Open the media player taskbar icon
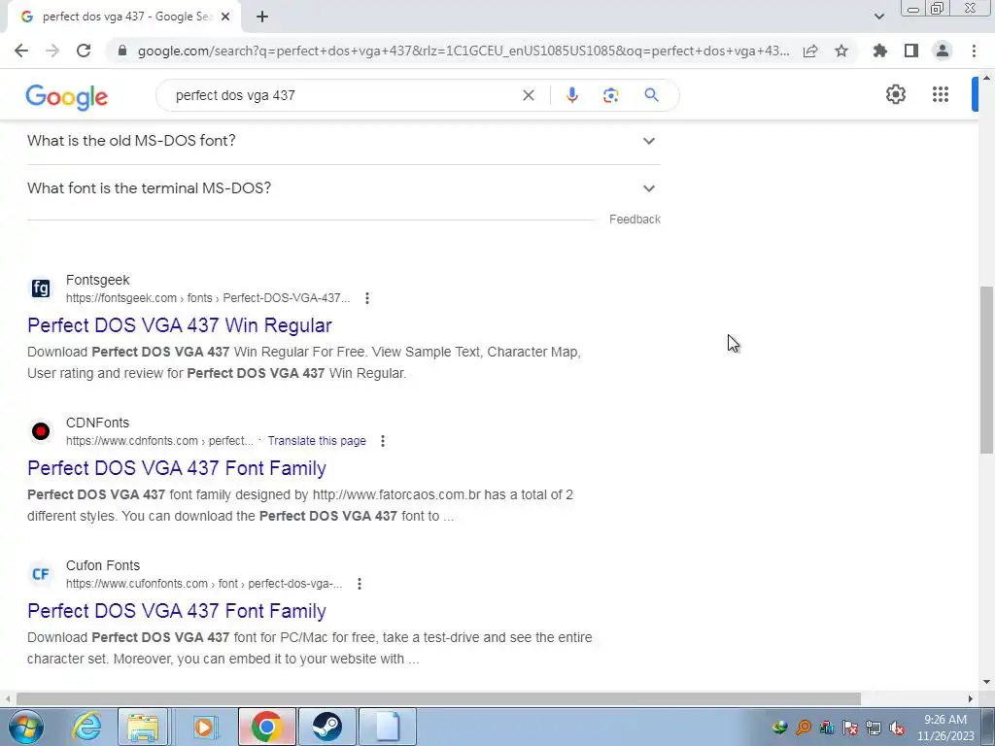The height and width of the screenshot is (746, 995). [204, 727]
